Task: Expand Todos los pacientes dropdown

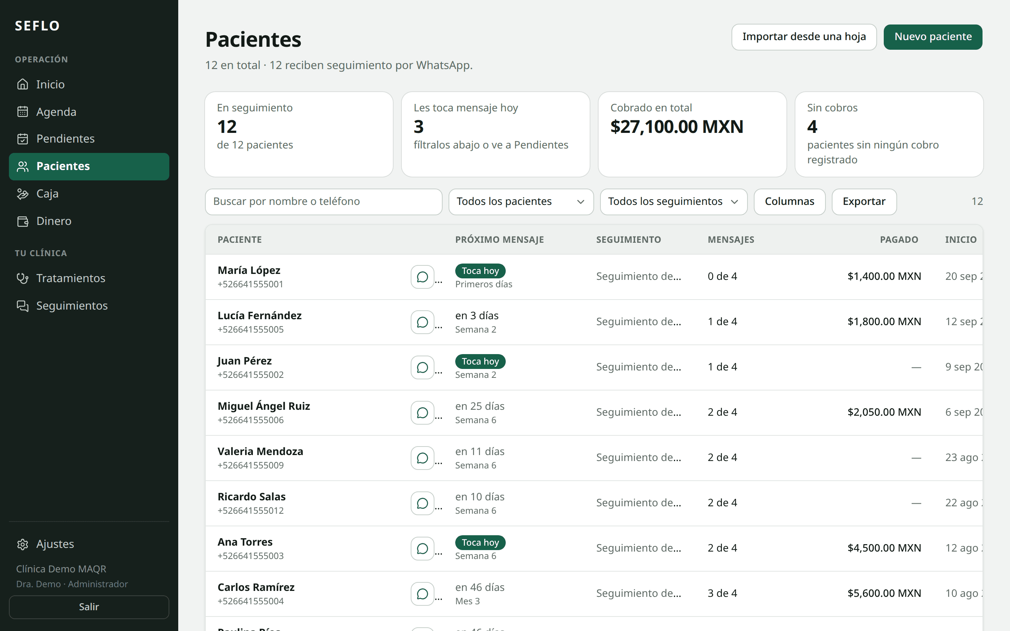Action: [521, 202]
